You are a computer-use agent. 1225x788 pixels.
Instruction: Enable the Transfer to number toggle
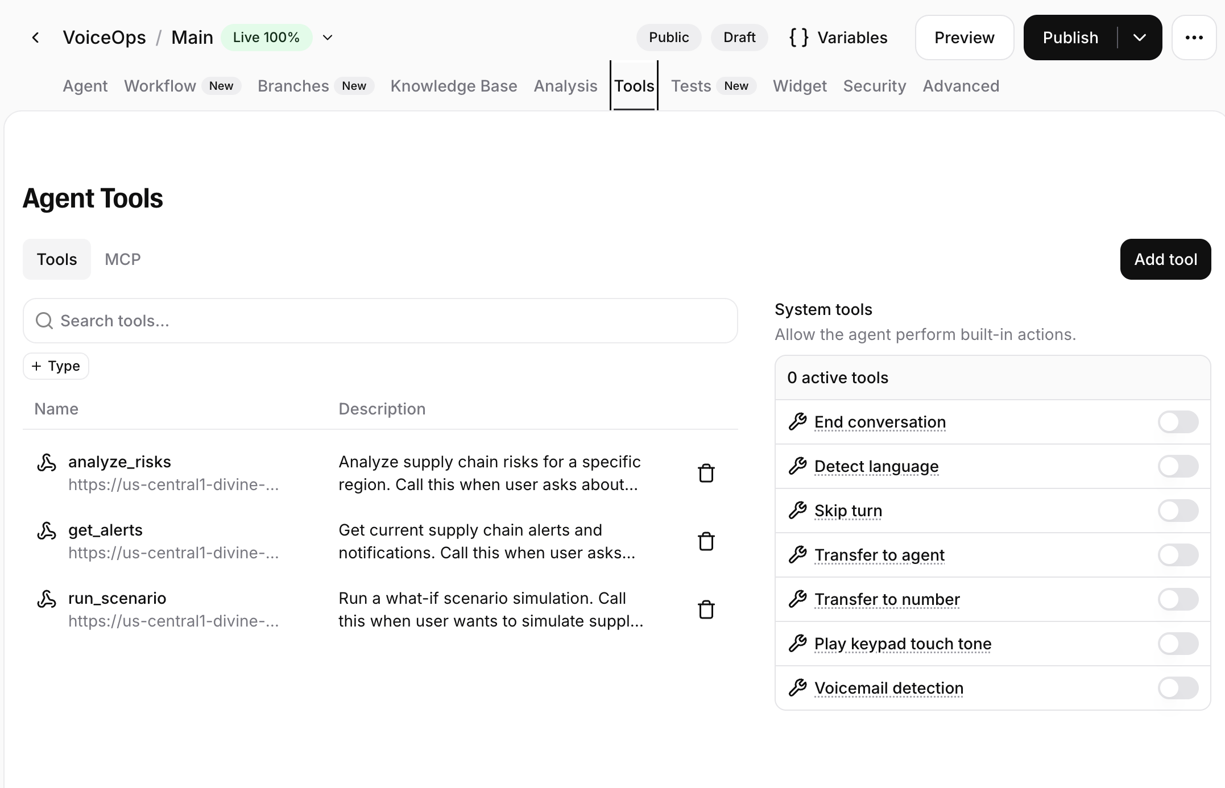pos(1178,599)
